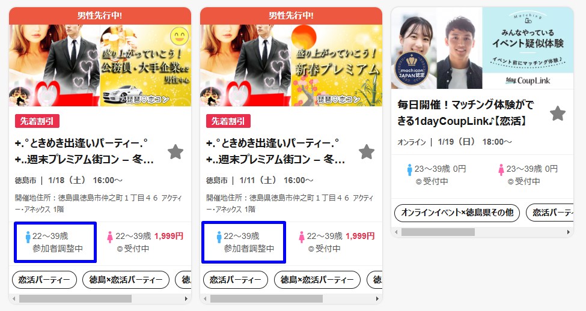The height and width of the screenshot is (311, 586).
Task: Select 徳島×恋活パーティー tag on second card
Action: click(317, 280)
